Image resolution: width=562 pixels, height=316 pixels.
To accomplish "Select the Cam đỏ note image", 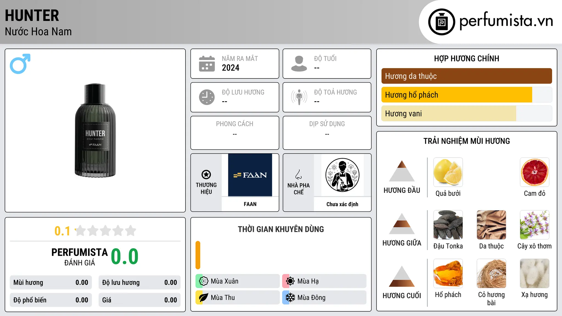I will pos(535,172).
